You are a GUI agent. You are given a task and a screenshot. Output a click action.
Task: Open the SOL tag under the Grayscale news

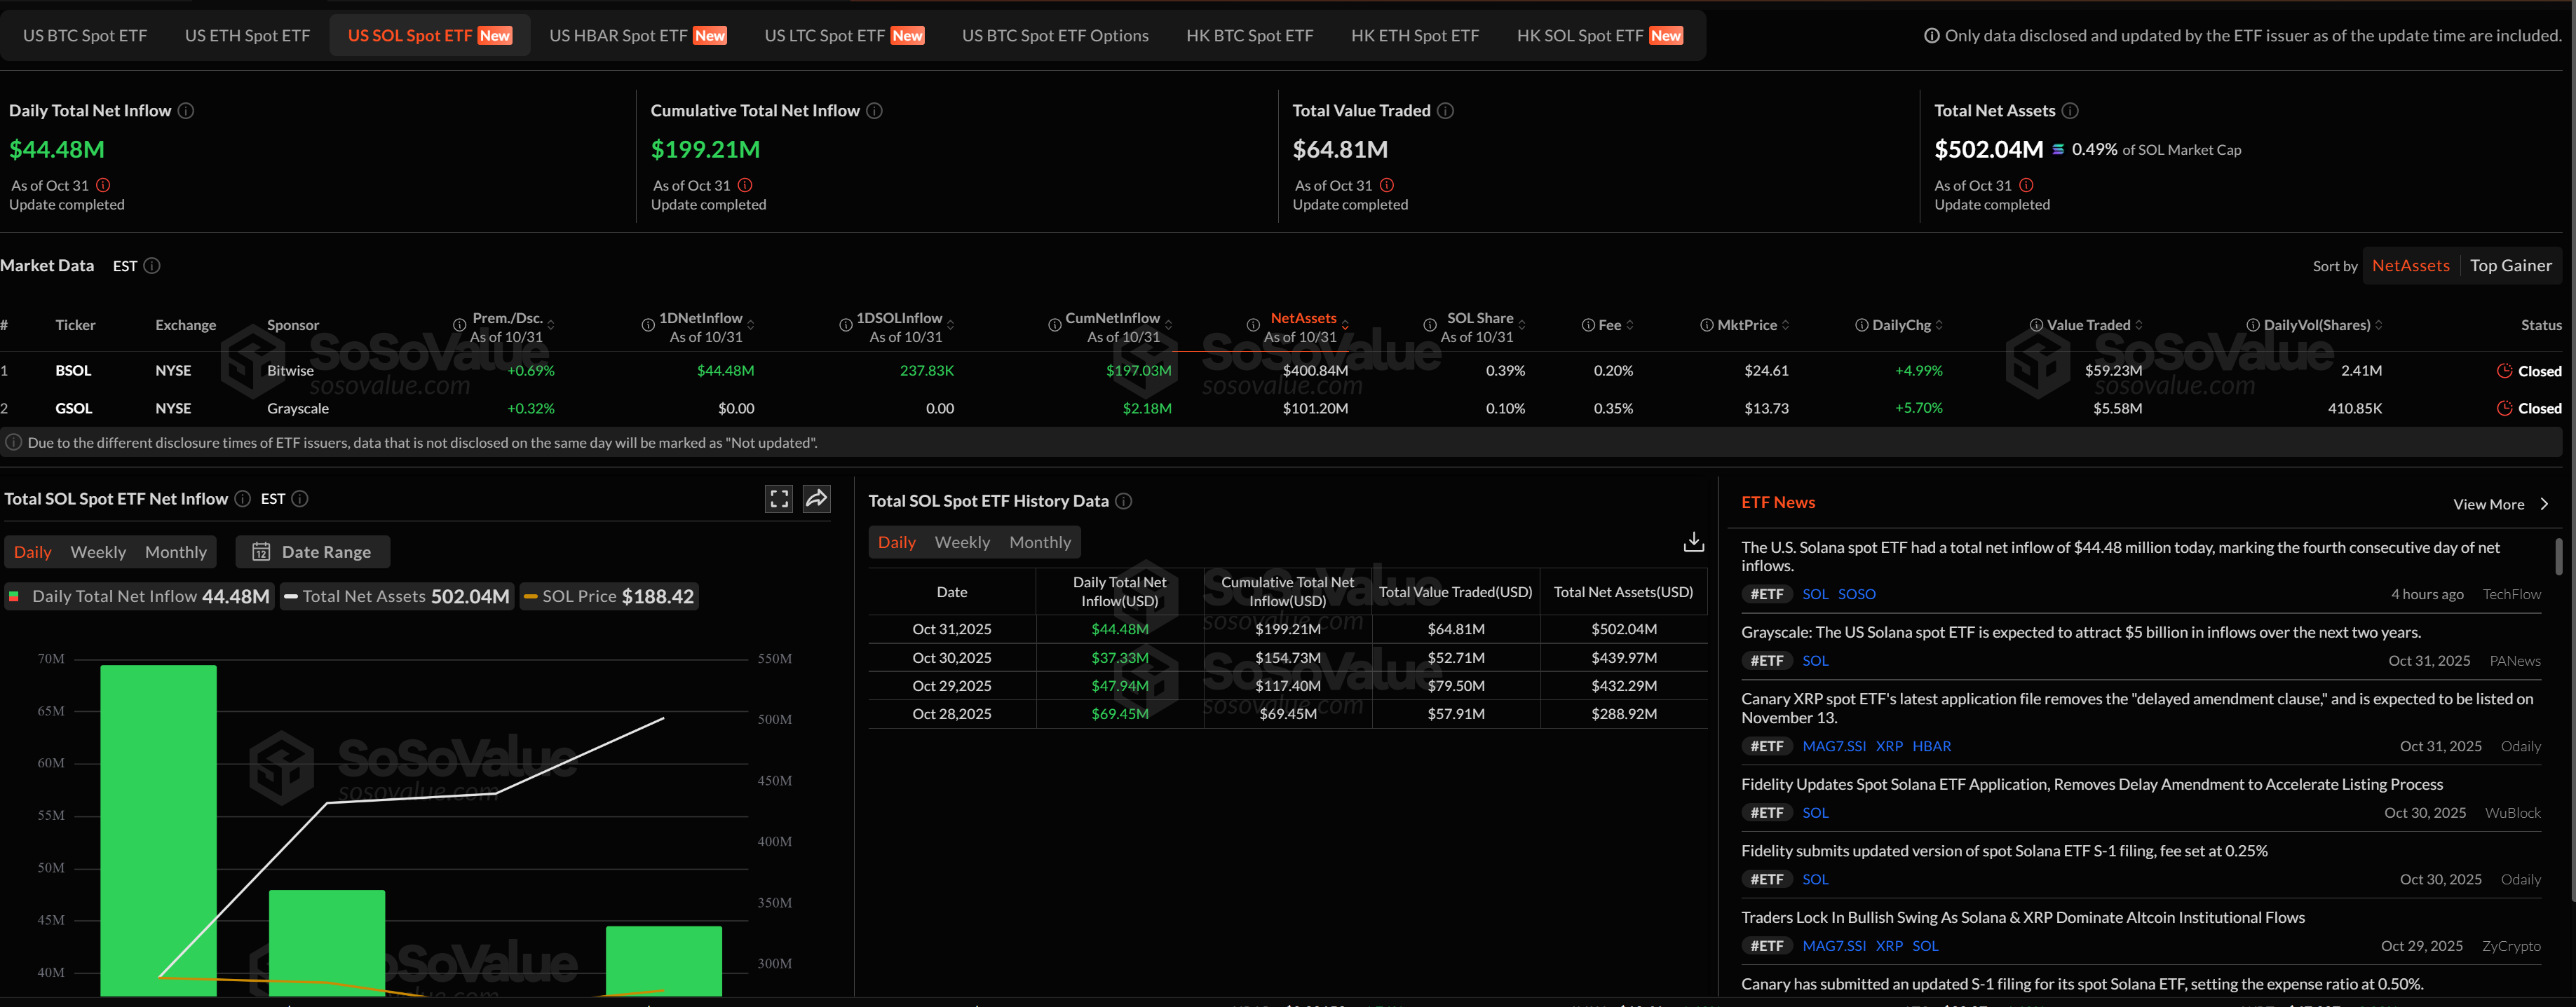[x=1816, y=660]
